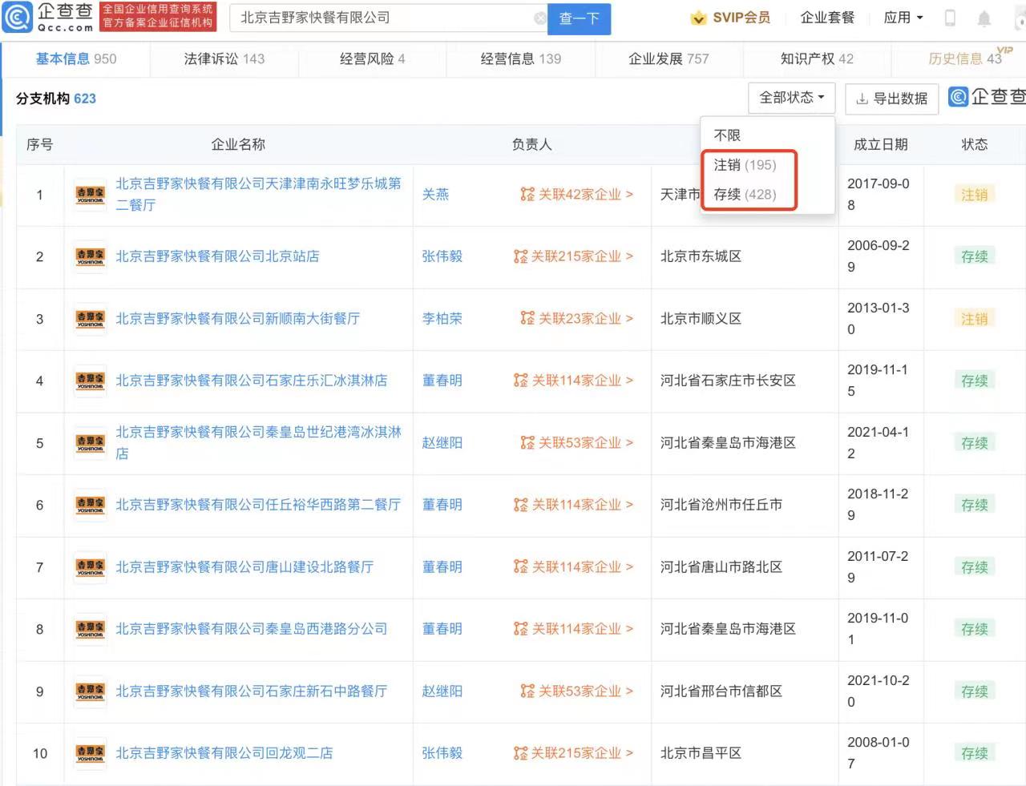The height and width of the screenshot is (786, 1026).
Task: Expand 关联42家企业 link
Action: click(x=576, y=195)
